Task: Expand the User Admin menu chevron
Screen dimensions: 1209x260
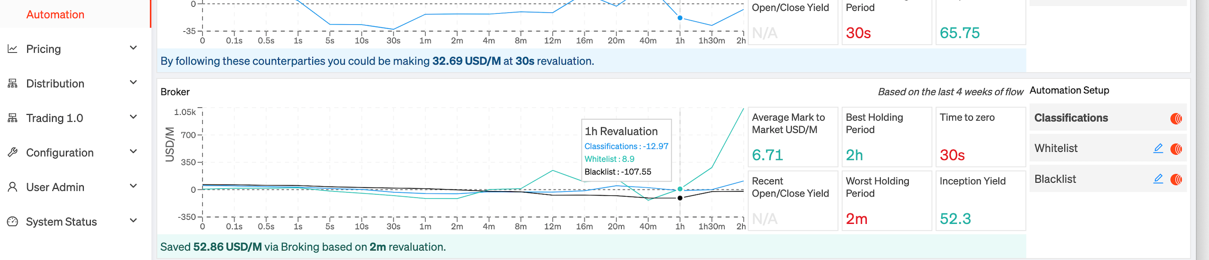Action: 134,186
